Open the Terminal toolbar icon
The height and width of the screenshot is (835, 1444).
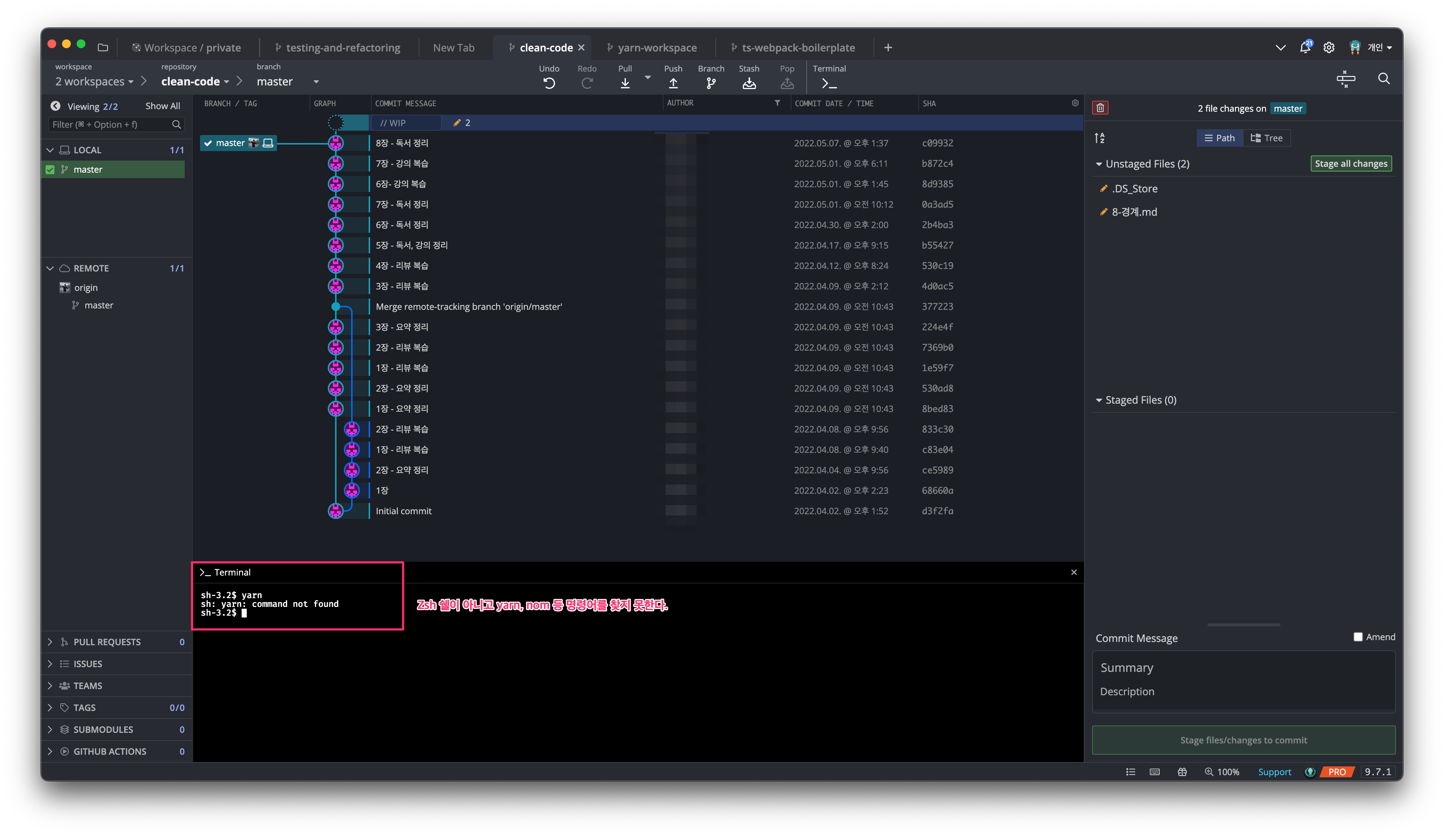(x=829, y=83)
